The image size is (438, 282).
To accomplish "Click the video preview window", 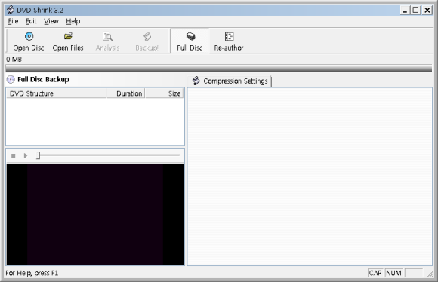I will [95, 214].
